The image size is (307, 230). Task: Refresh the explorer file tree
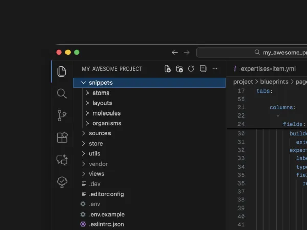[191, 68]
